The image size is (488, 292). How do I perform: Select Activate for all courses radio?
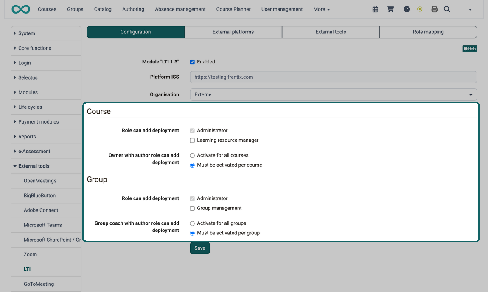192,155
